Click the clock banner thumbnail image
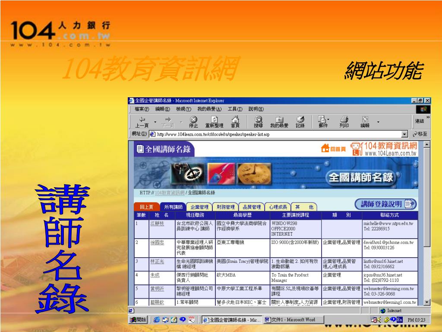Image resolution: width=442 pixels, height=332 pixels. pyautogui.click(x=254, y=173)
